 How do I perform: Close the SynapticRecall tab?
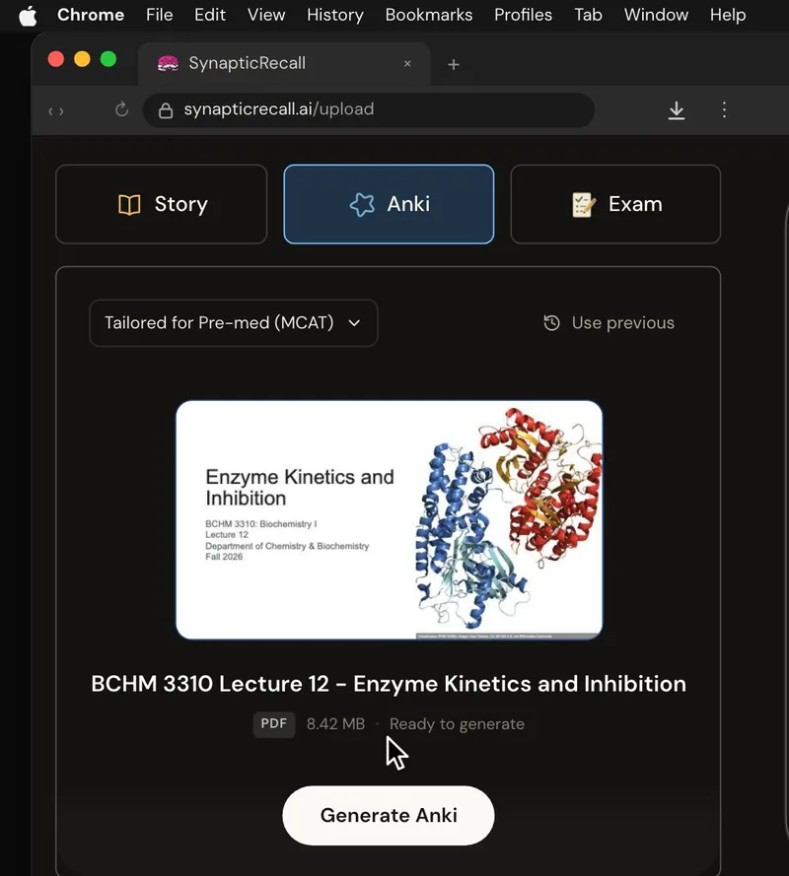point(407,64)
